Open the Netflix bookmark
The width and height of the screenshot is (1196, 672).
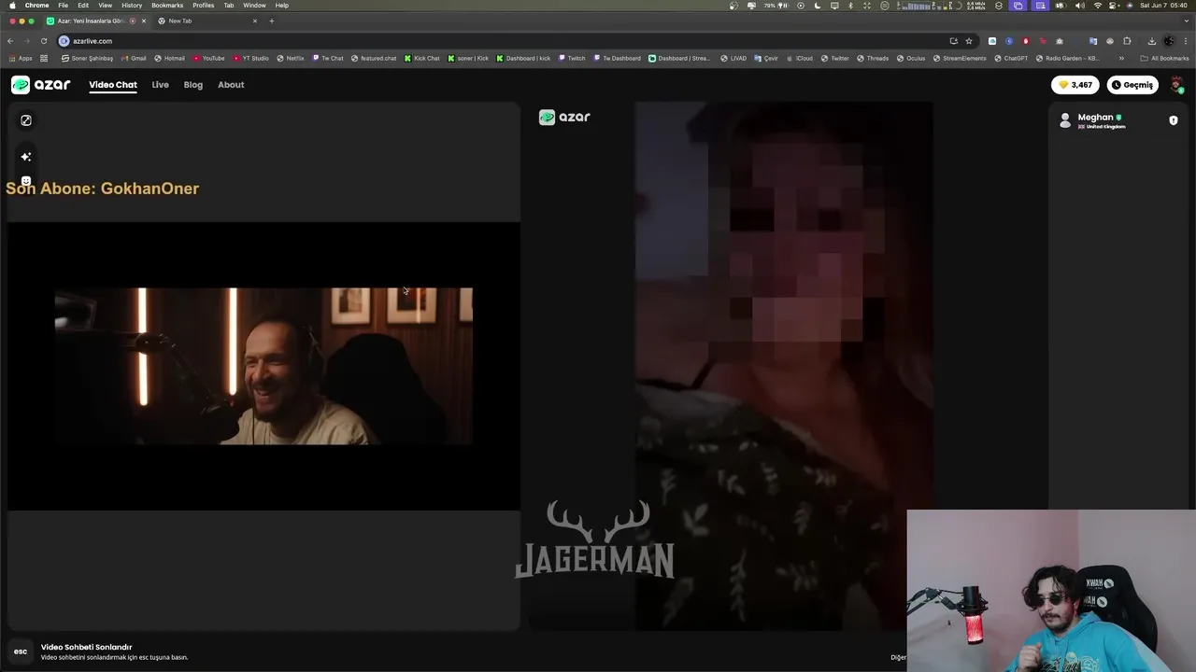(291, 58)
